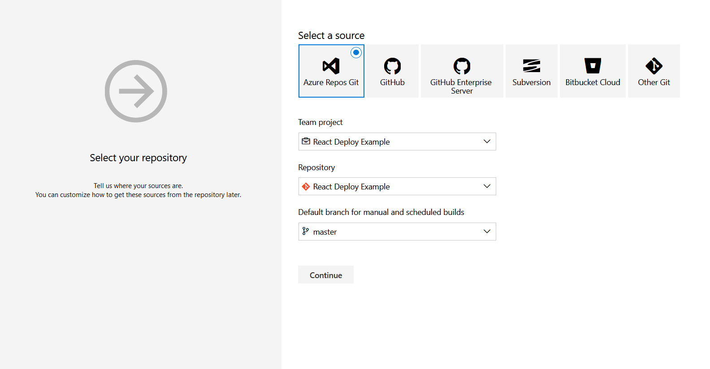Click the 'GitHub Enterprise Server' label text
The height and width of the screenshot is (369, 710).
point(461,86)
